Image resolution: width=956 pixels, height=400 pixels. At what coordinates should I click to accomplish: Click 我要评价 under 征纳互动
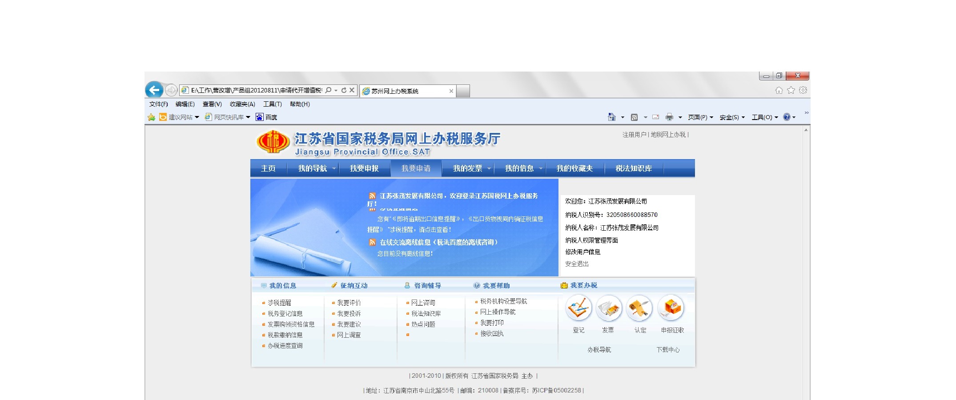(349, 303)
